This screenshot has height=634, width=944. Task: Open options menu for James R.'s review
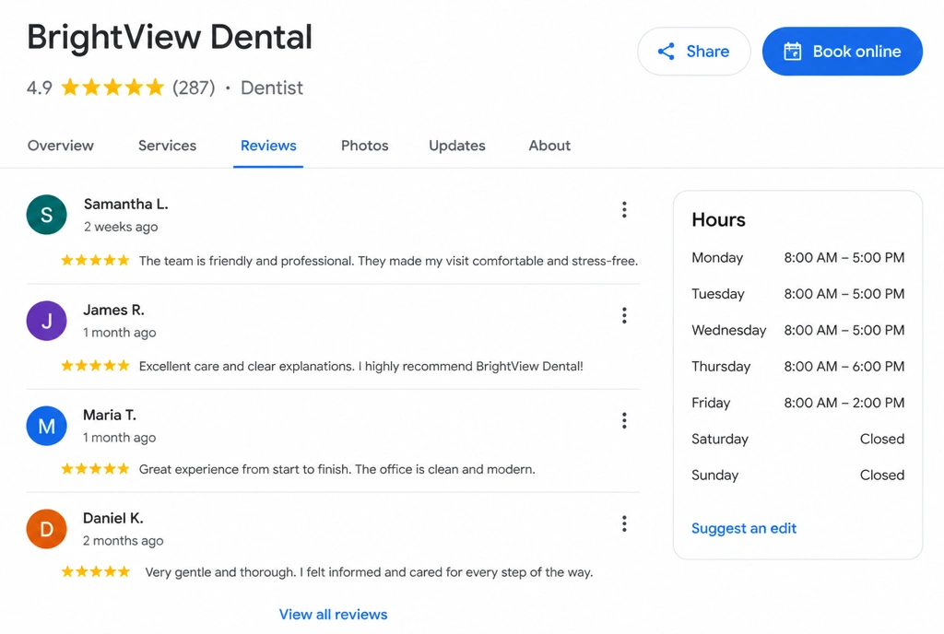624,316
